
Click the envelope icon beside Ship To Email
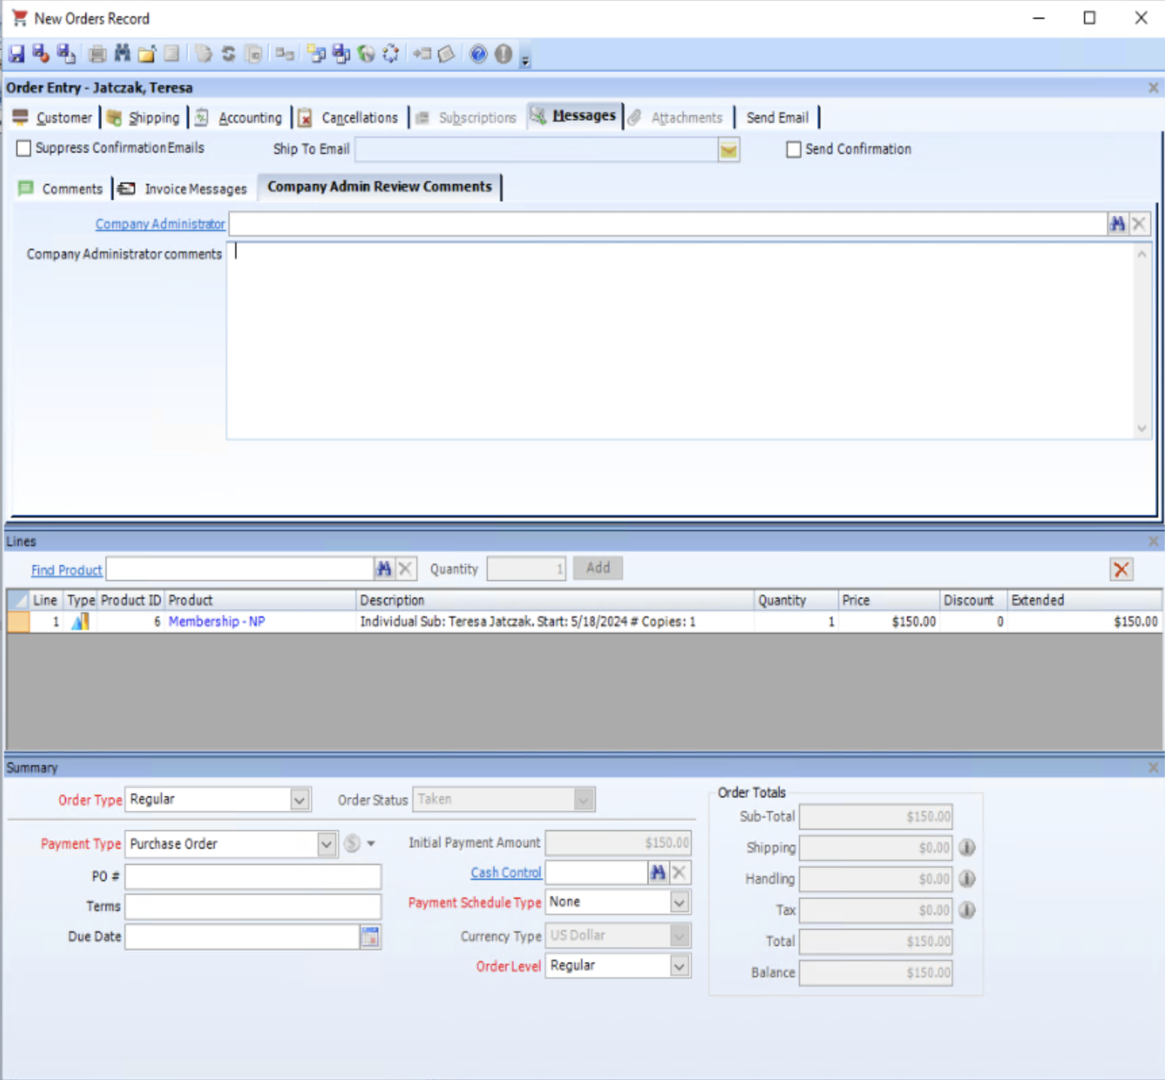(x=728, y=150)
